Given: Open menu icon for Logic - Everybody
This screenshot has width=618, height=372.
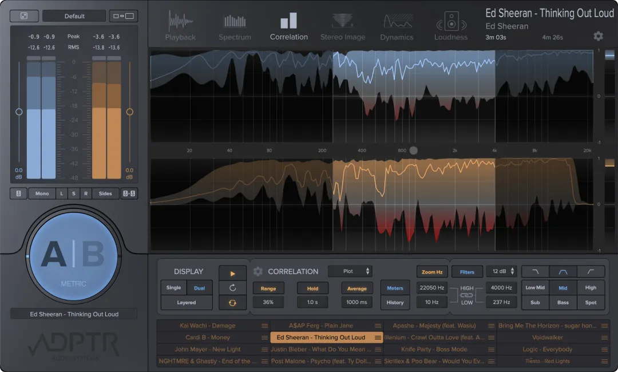Looking at the screenshot, I should pos(605,350).
